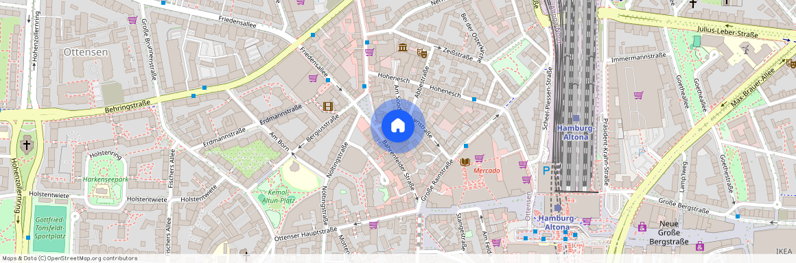Image resolution: width=796 pixels, height=263 pixels.
Task: Select the library book icon next to Mercado
Action: click(x=465, y=162)
